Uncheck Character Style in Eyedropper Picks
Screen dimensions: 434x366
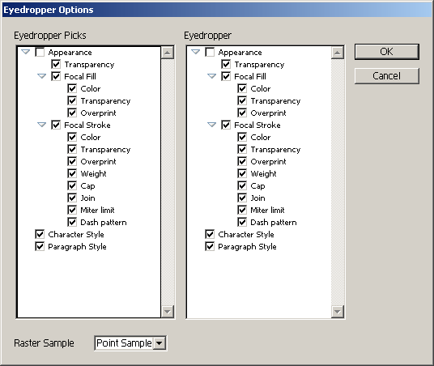pyautogui.click(x=40, y=234)
